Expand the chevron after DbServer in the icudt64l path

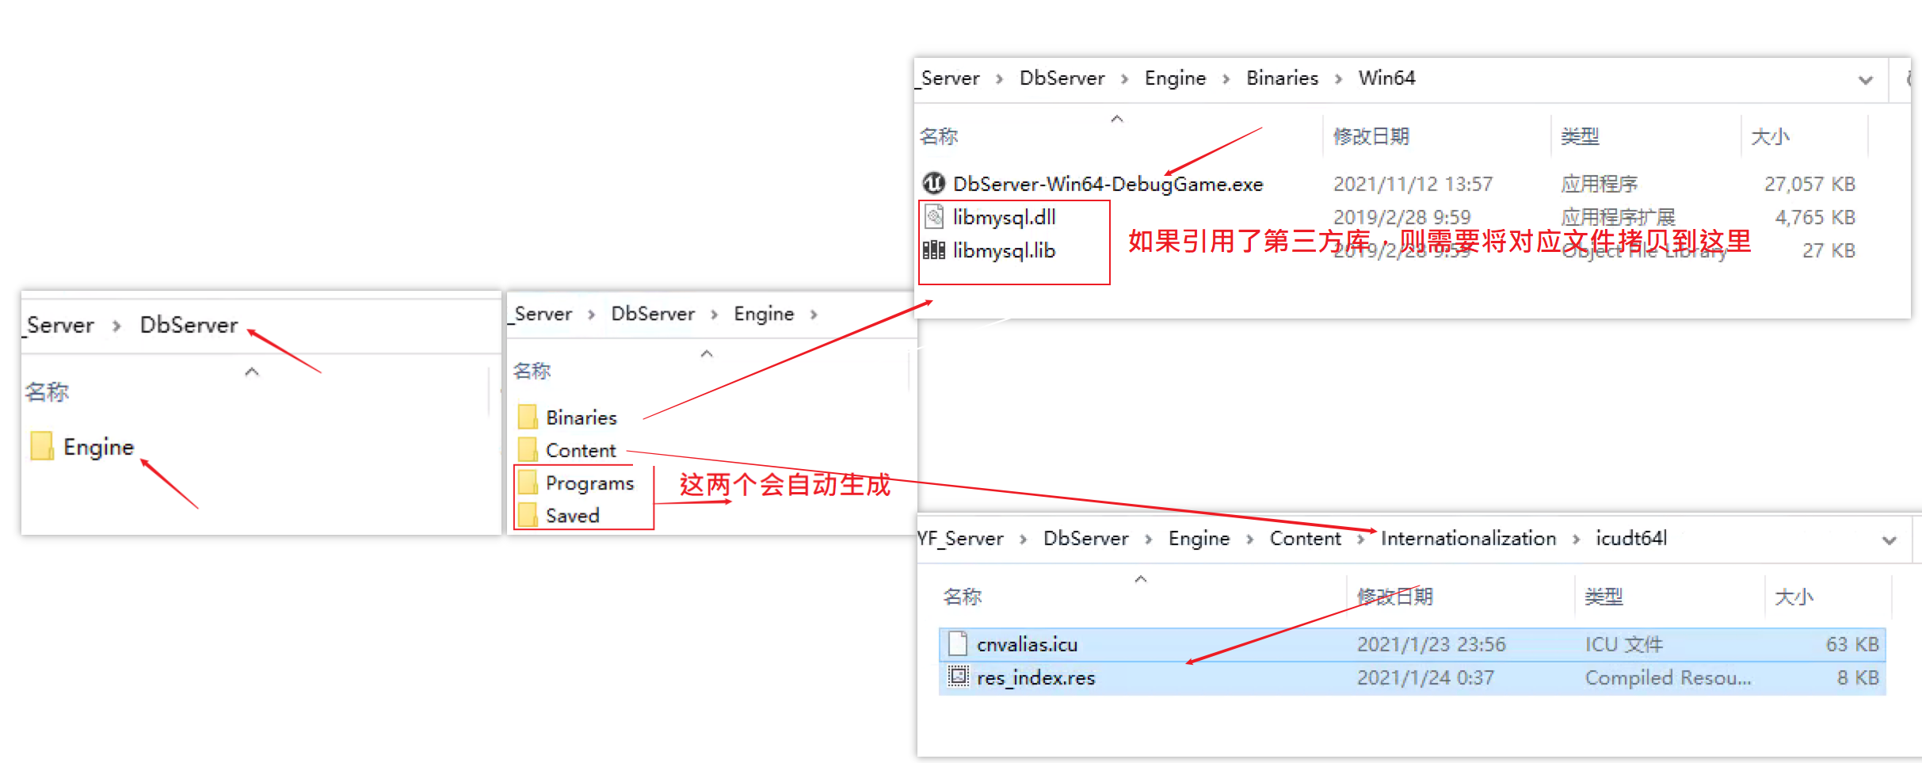tap(1148, 539)
